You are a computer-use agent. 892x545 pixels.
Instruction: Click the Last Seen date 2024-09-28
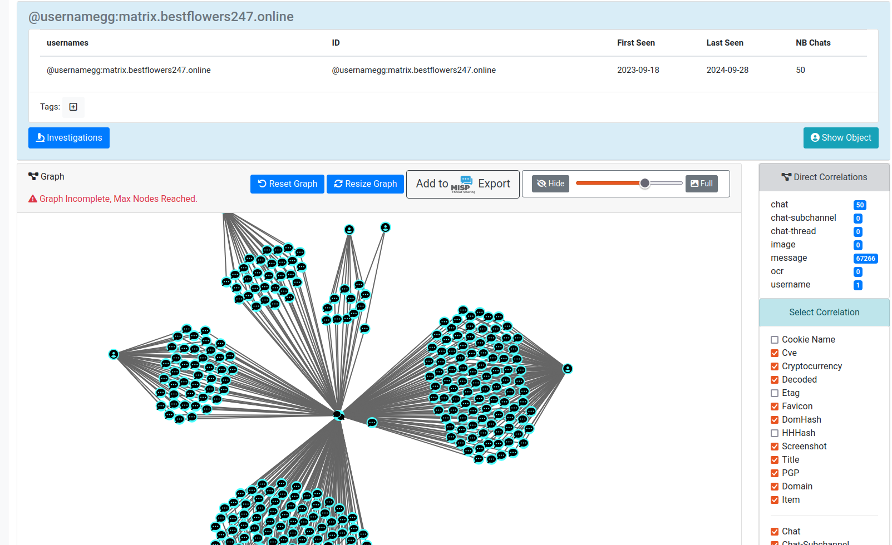tap(727, 70)
